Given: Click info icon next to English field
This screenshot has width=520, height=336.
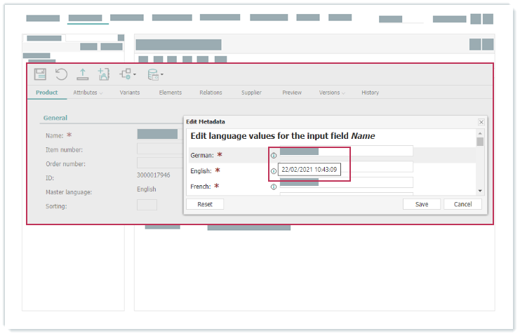Looking at the screenshot, I should click(x=274, y=171).
